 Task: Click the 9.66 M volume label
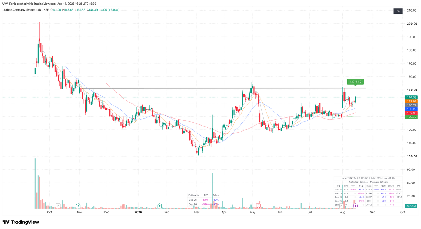[x=411, y=206]
